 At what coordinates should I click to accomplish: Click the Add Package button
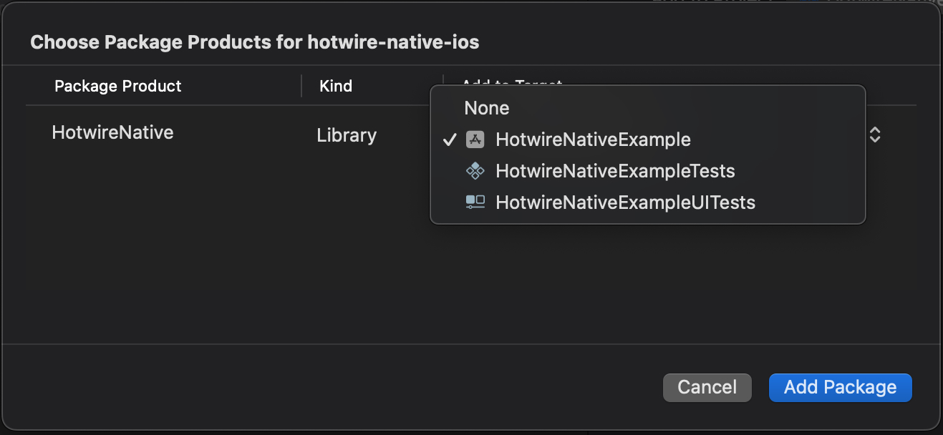click(x=840, y=387)
